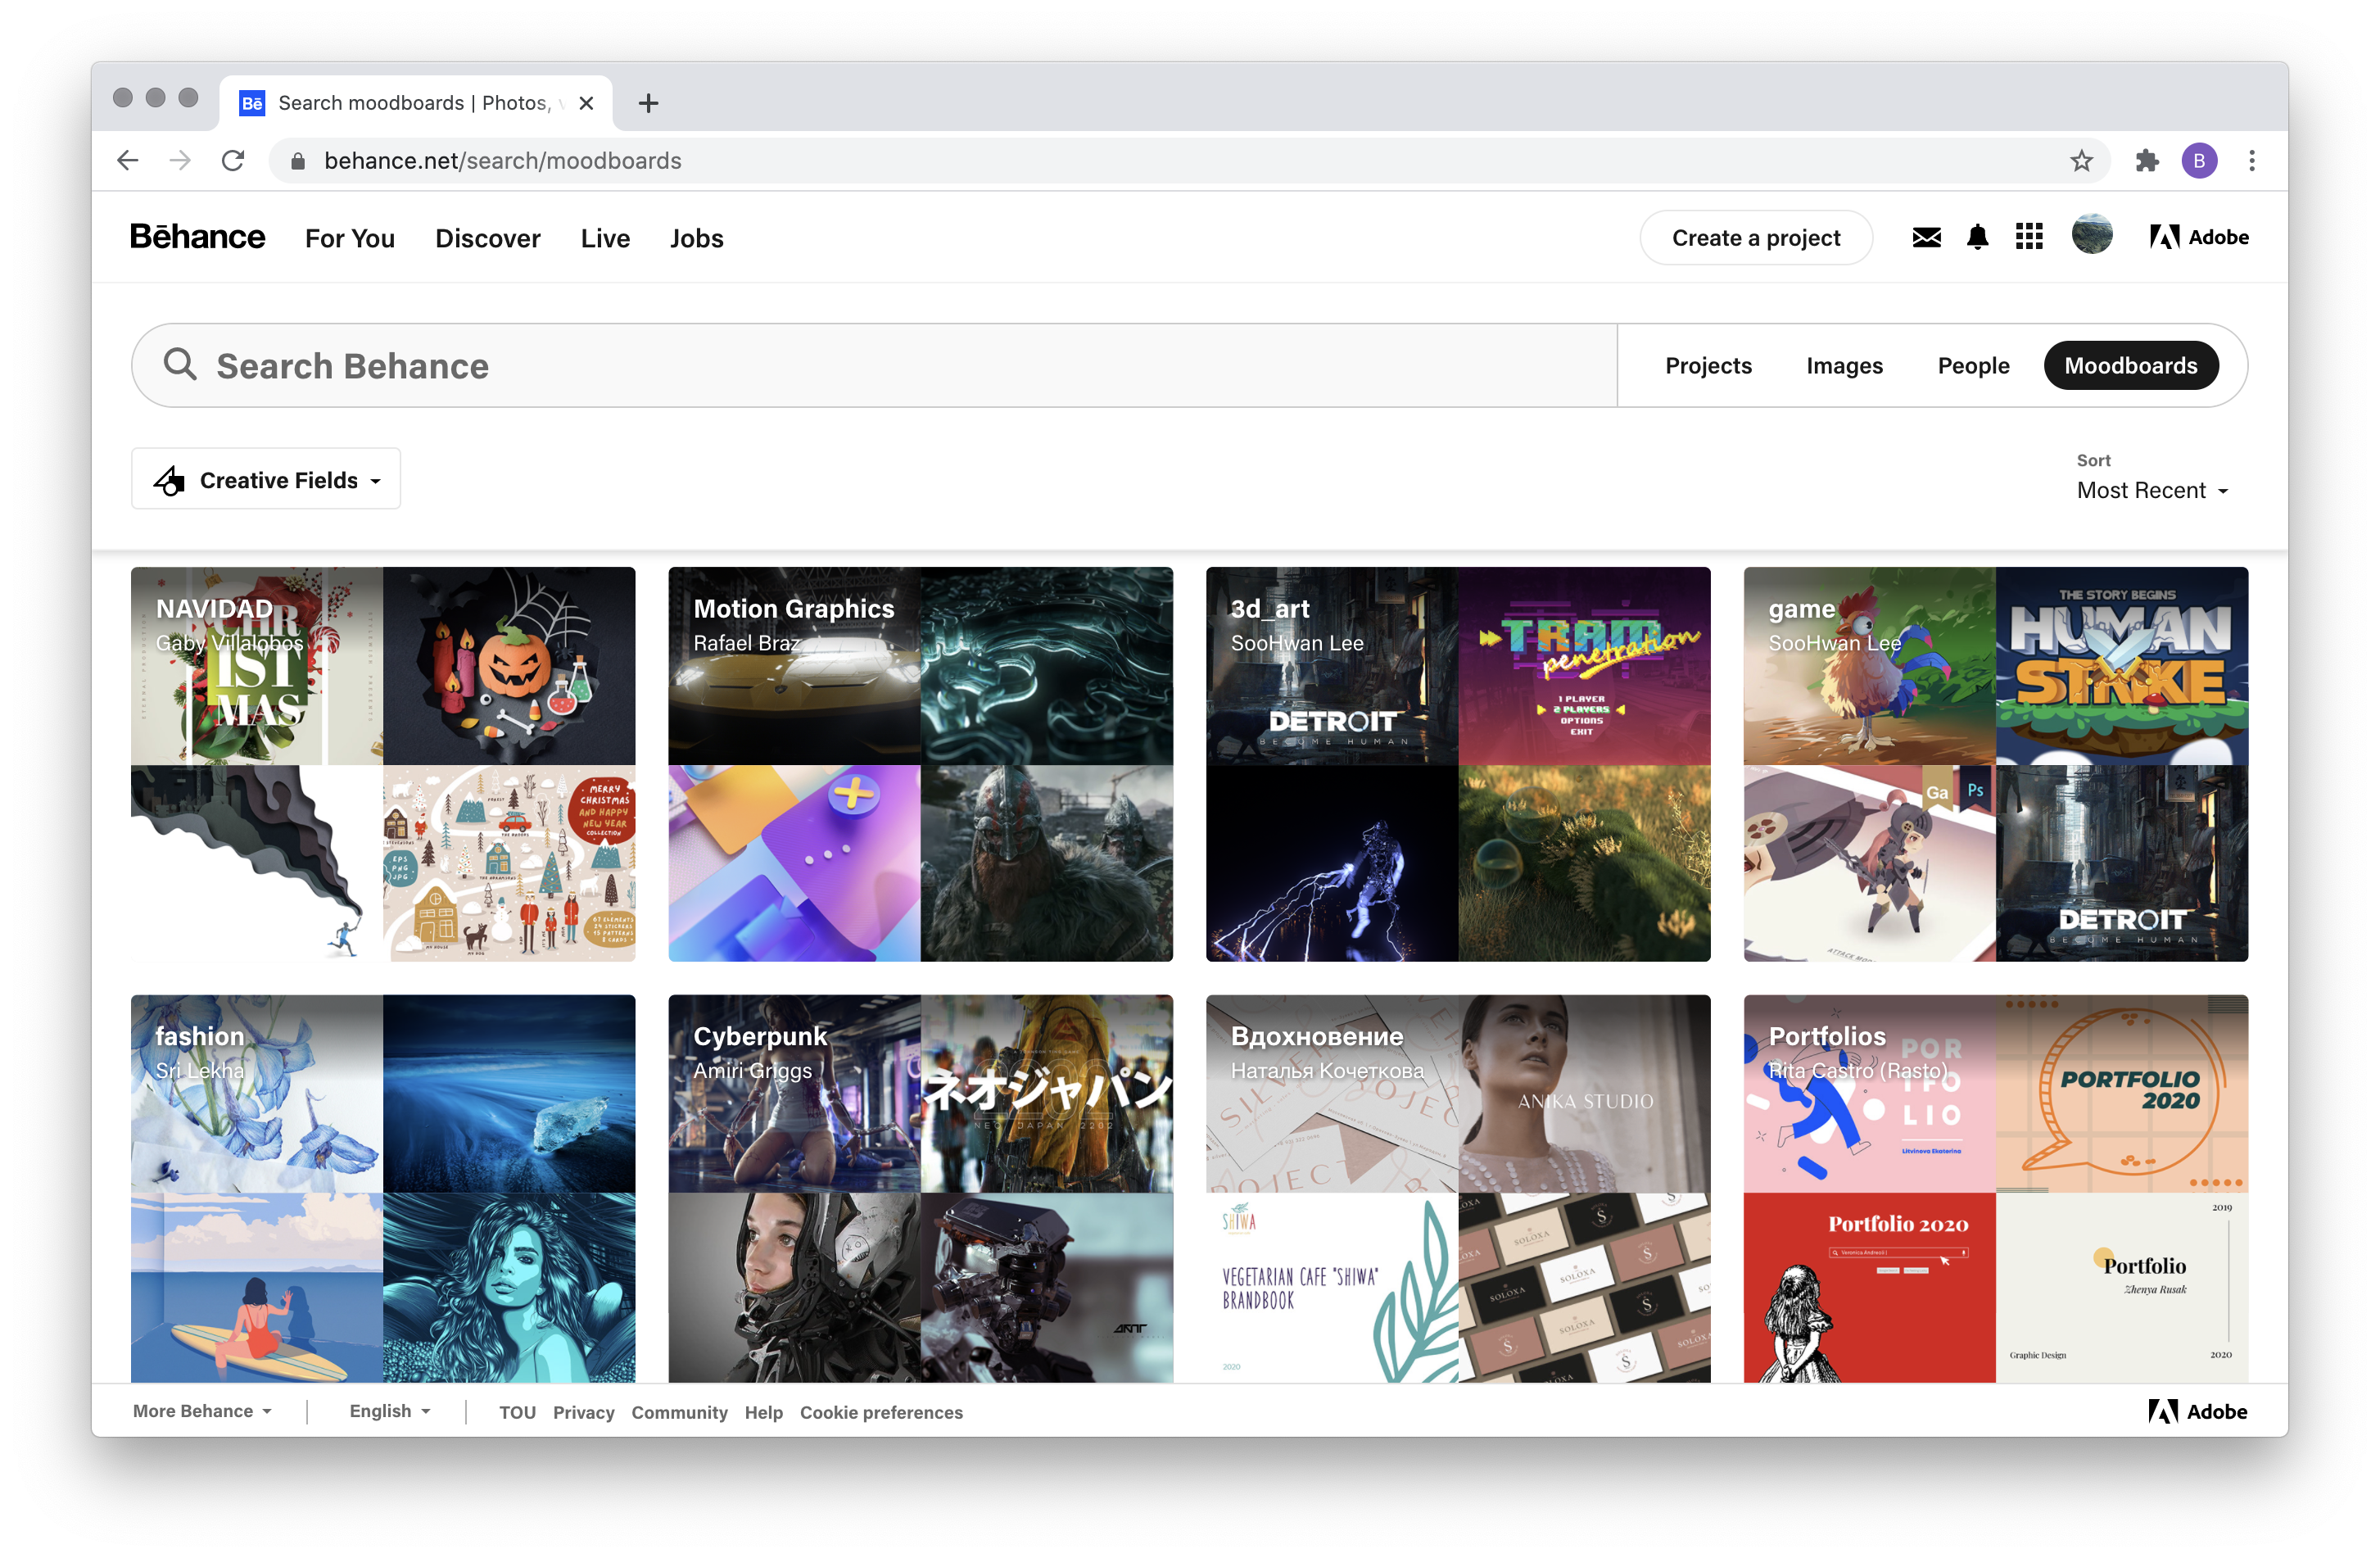Switch to People search tab
The width and height of the screenshot is (2380, 1558).
(1973, 366)
